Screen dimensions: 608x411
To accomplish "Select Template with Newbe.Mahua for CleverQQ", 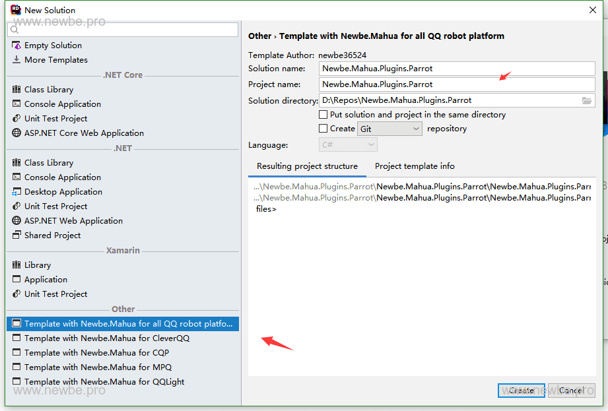I will pyautogui.click(x=107, y=338).
